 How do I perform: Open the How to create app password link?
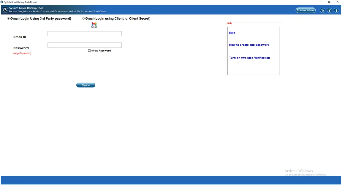[249, 45]
